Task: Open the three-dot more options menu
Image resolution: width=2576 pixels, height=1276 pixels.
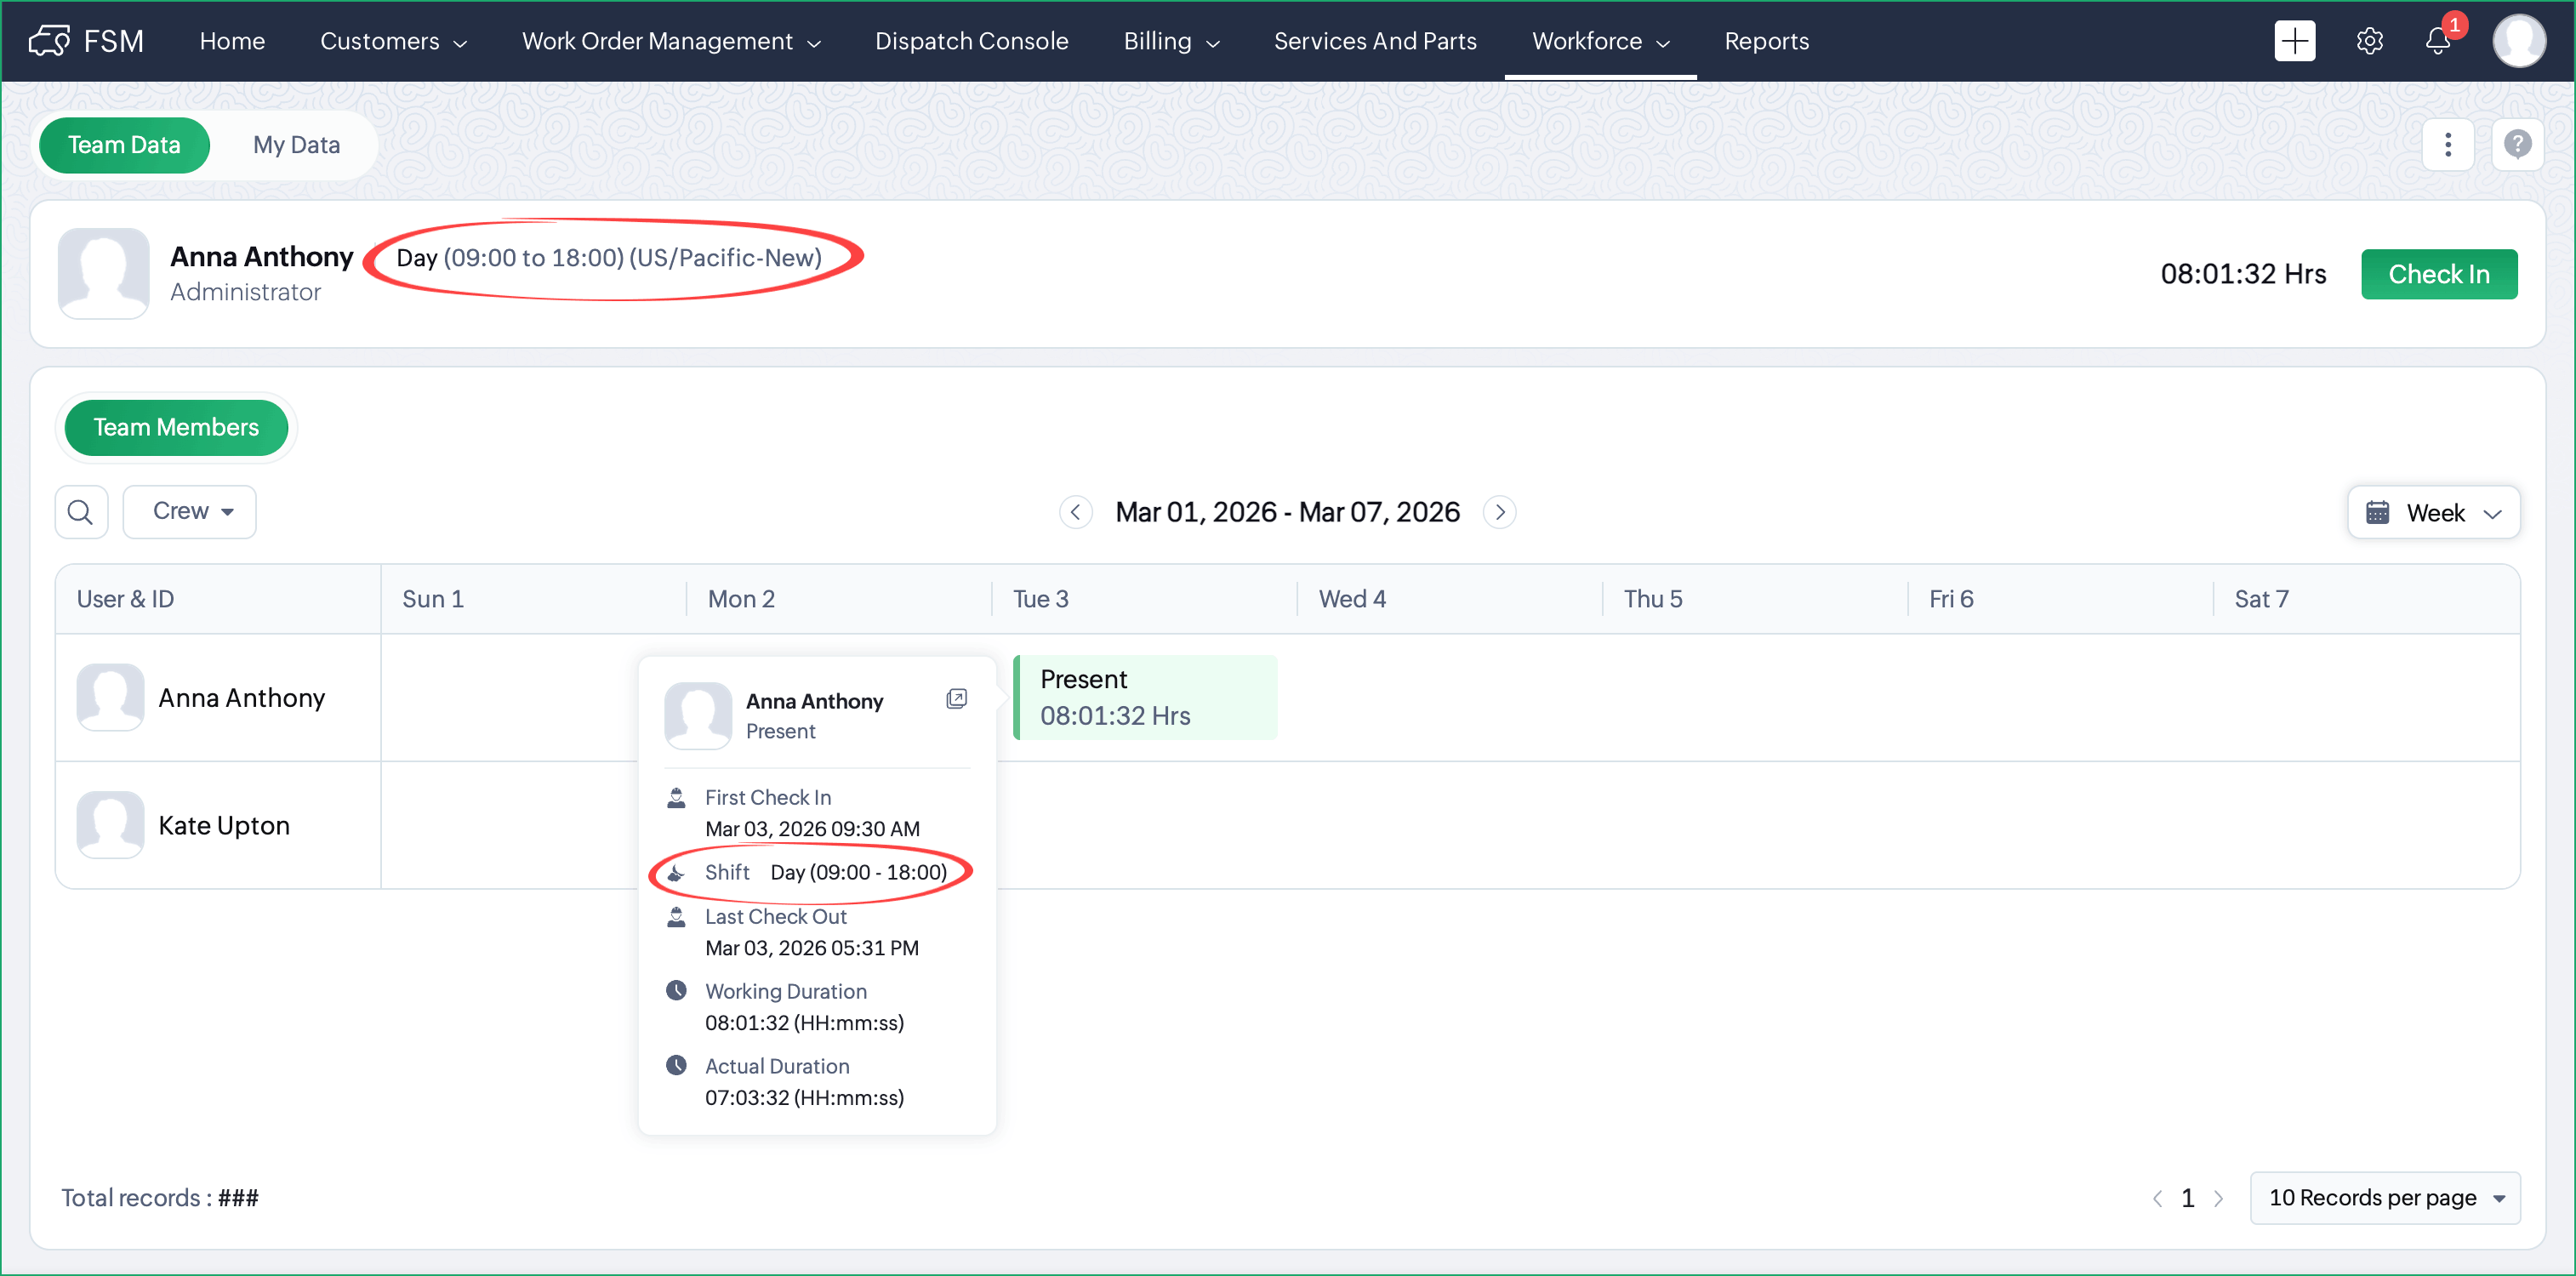Action: 2447,145
